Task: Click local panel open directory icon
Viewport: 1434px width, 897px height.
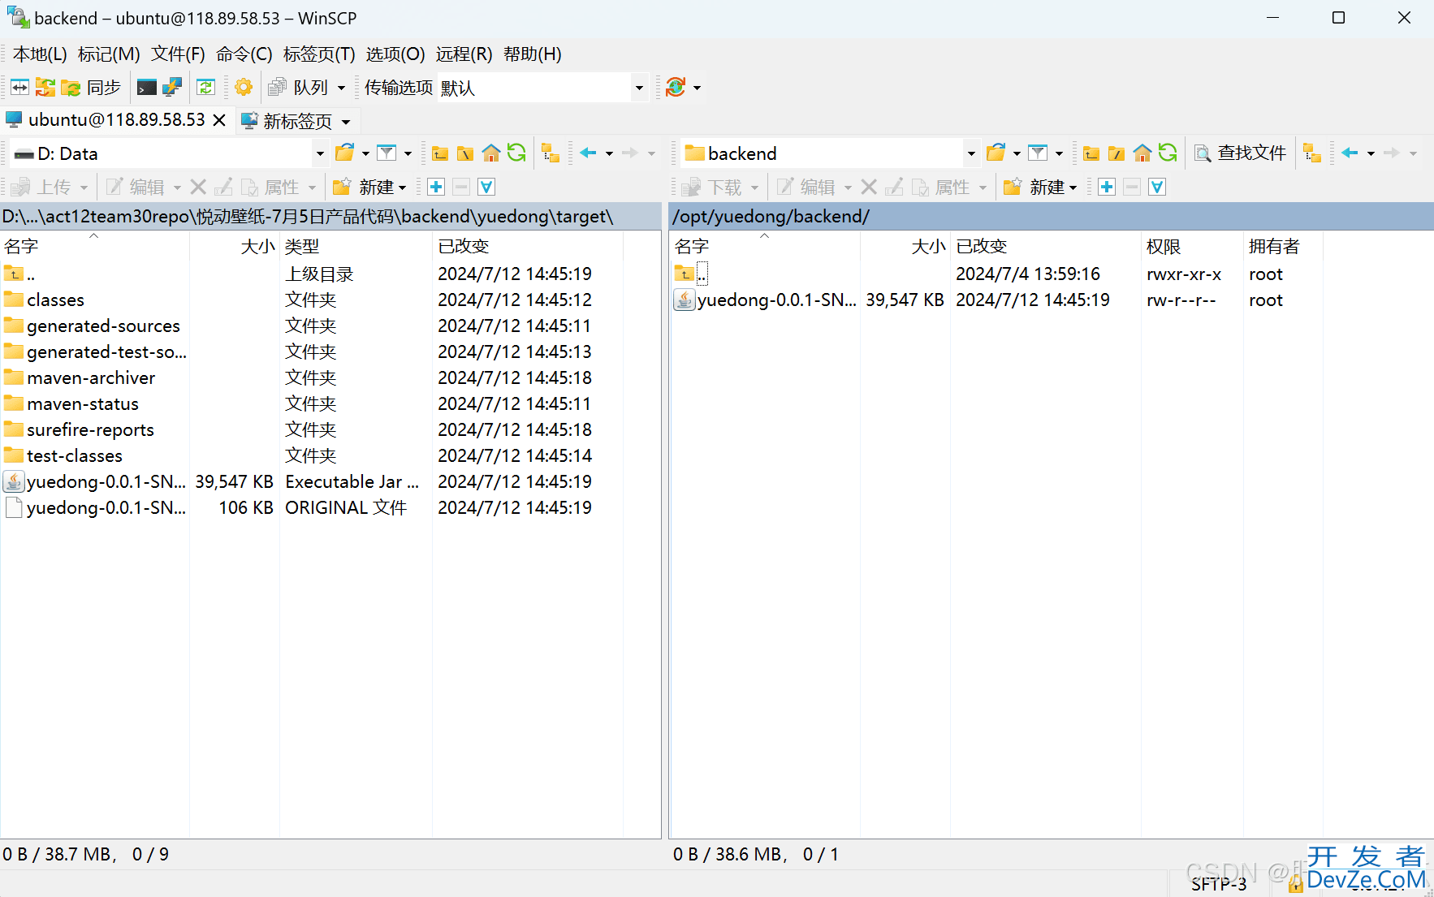Action: (x=345, y=153)
